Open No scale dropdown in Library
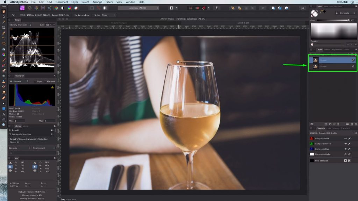 pos(19,148)
